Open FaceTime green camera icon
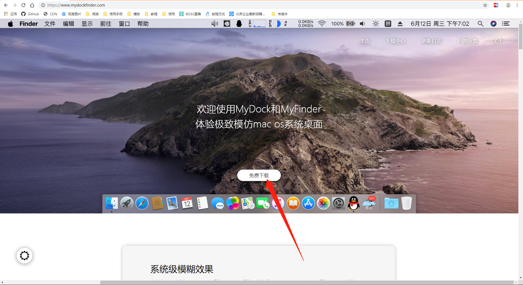 click(263, 203)
